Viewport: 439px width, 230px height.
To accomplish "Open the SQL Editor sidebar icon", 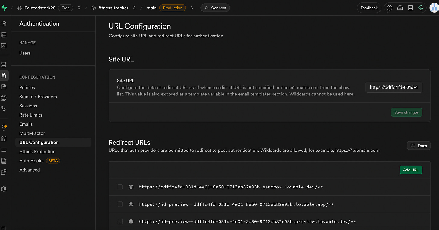I will point(4,46).
